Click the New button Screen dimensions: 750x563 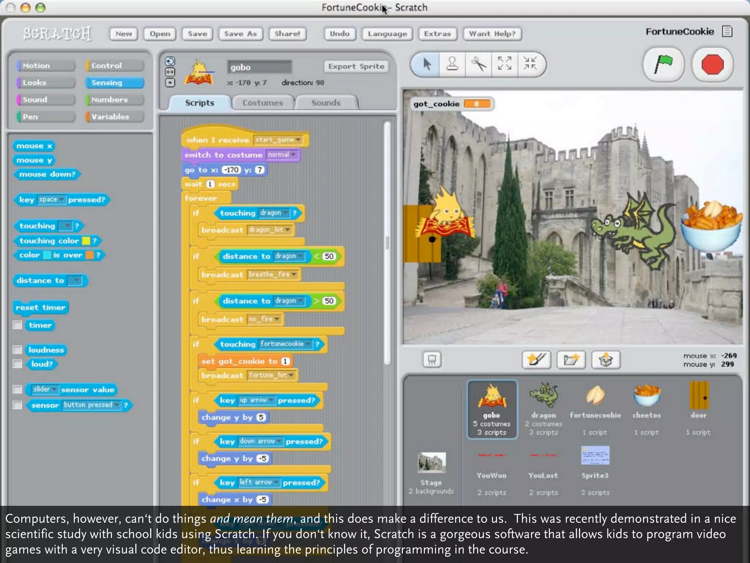[x=124, y=34]
